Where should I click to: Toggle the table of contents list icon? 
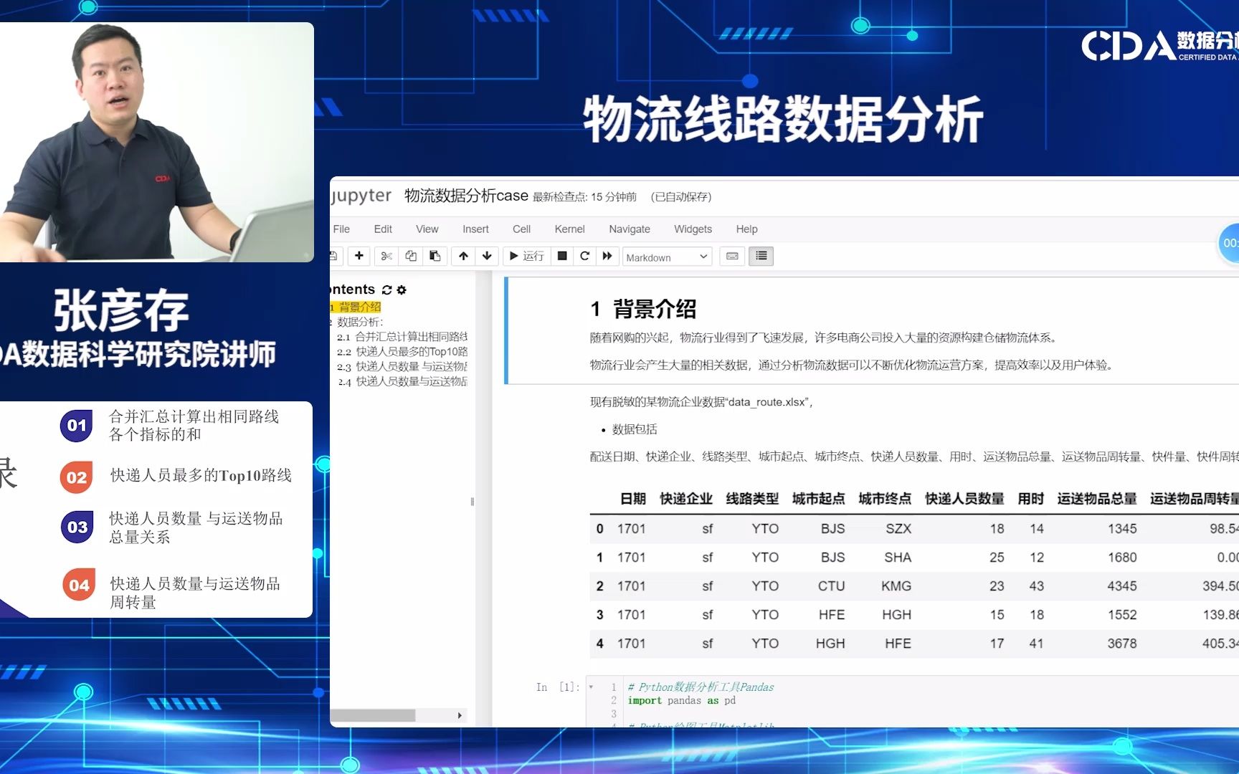pos(761,256)
